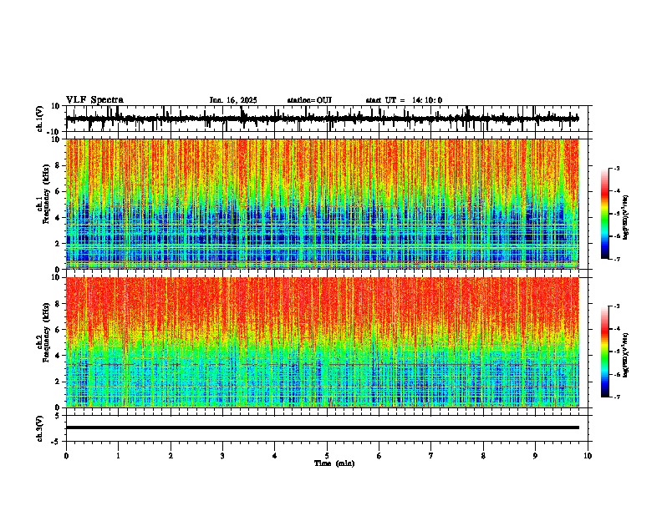Click time axis tick label 8
662x511 pixels.
coord(483,456)
